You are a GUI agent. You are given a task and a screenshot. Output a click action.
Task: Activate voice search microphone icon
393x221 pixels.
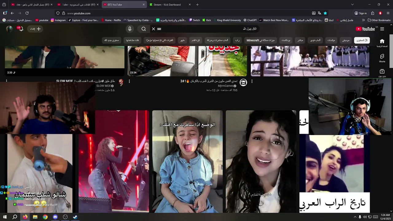(x=130, y=29)
